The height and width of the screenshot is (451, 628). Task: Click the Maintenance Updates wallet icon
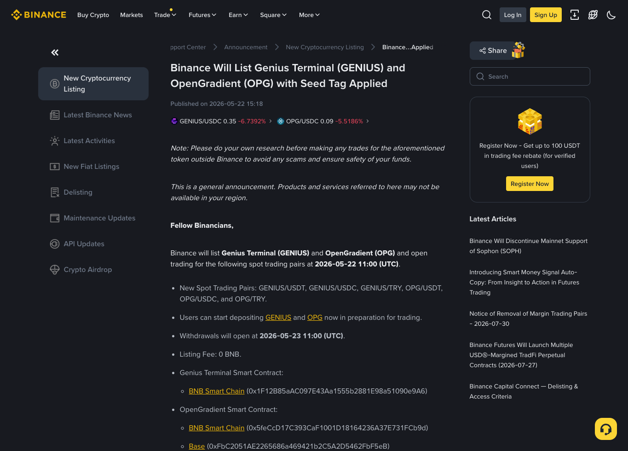coord(55,218)
